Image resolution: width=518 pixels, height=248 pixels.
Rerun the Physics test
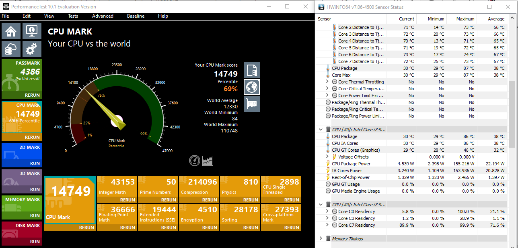(251, 200)
